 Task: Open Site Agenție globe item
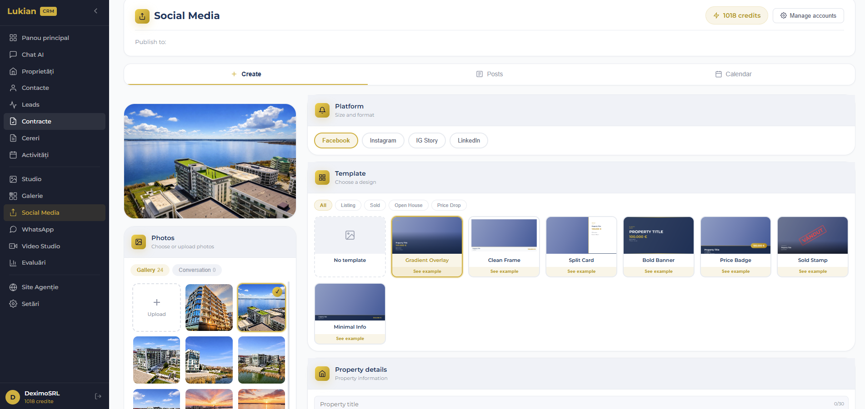pos(40,287)
